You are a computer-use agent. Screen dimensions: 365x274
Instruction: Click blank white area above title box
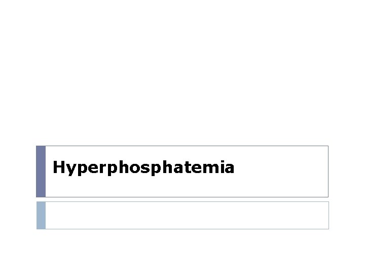tap(182, 72)
